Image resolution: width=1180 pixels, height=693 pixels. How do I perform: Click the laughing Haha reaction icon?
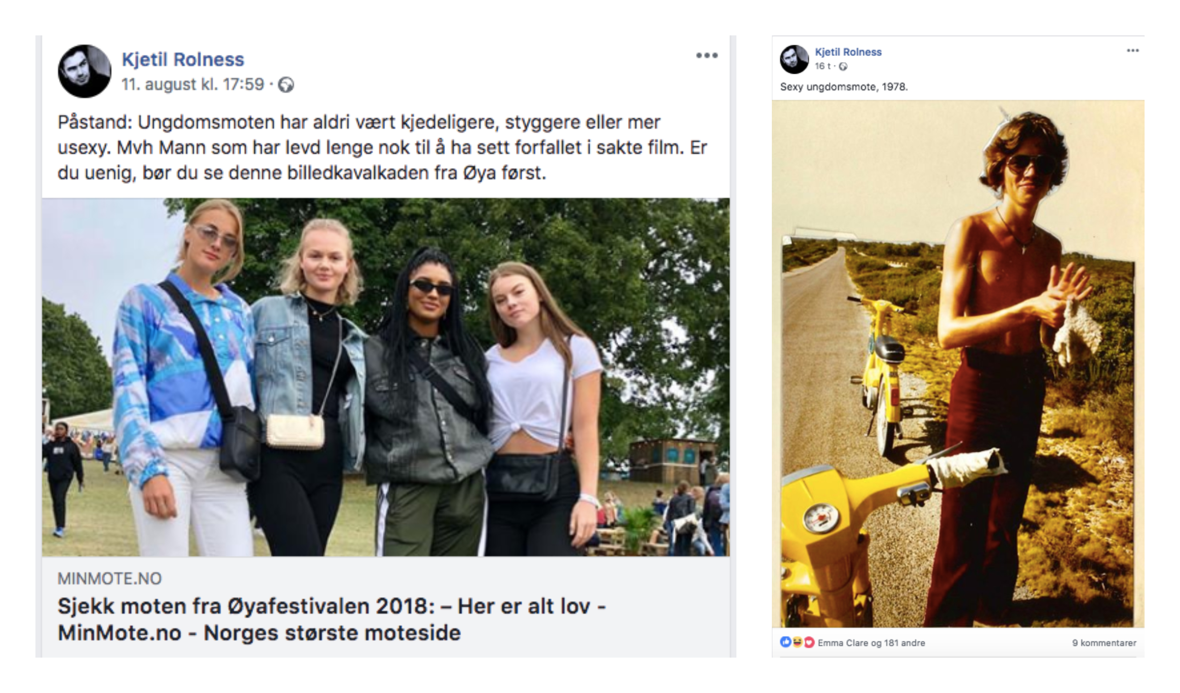tap(797, 642)
